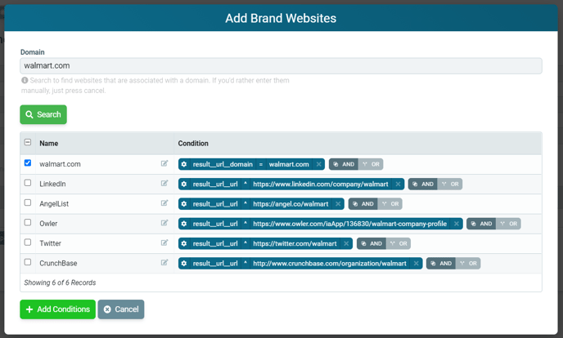The image size is (563, 338).
Task: Add AND condition to AngelList row
Action: pyautogui.click(x=363, y=204)
